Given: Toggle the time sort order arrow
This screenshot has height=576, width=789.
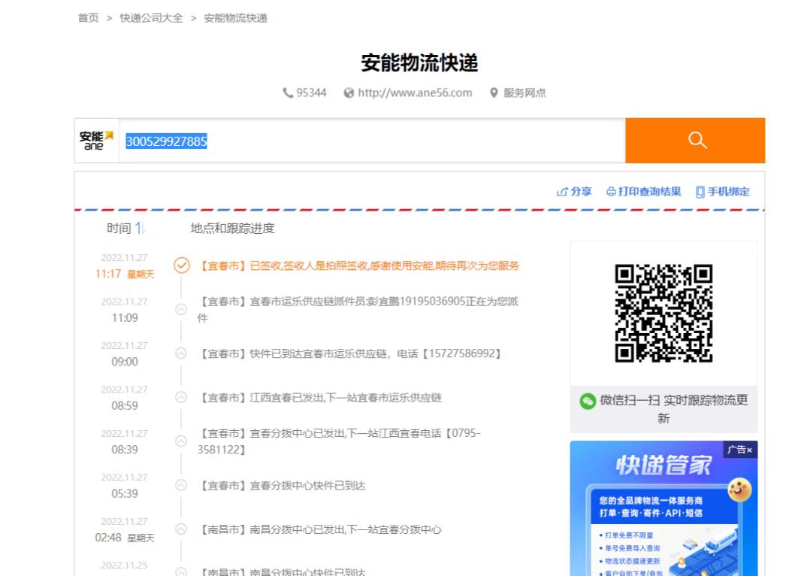Looking at the screenshot, I should pos(140,229).
